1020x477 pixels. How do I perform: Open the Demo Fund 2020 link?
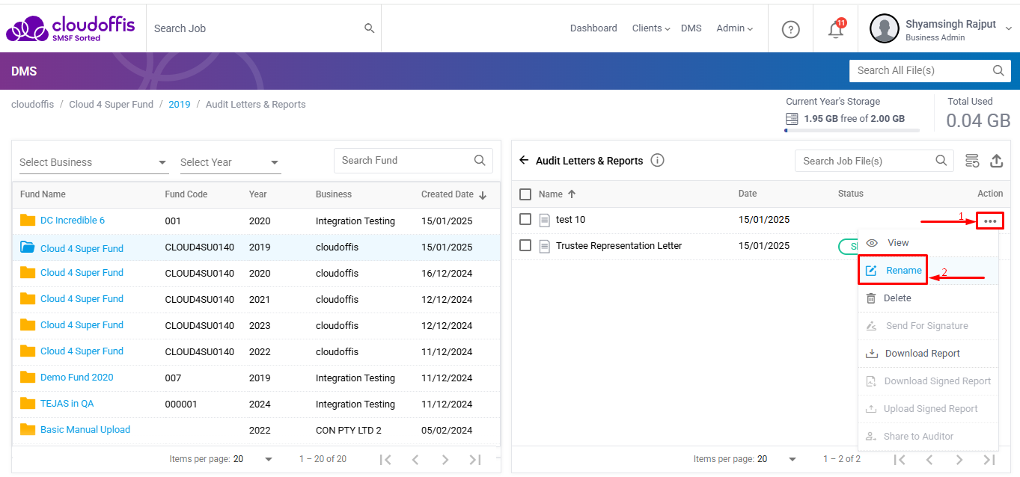(77, 378)
